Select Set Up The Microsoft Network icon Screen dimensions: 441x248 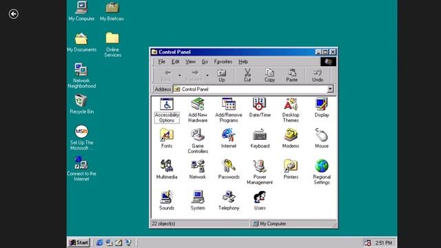click(81, 138)
